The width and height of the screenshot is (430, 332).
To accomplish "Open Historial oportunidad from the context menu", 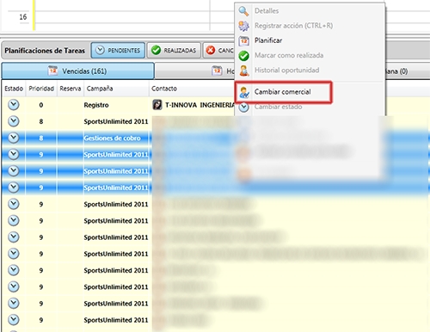I will pyautogui.click(x=286, y=71).
